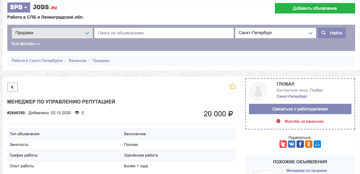The image size is (360, 174).
Task: Click the vacancy number #2646350
Action: tap(16, 113)
